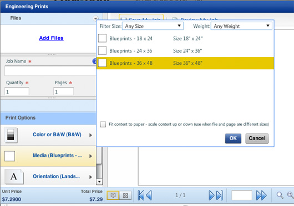This screenshot has width=294, height=206.
Task: Switch to thumbnail grid view
Action: coord(125,195)
